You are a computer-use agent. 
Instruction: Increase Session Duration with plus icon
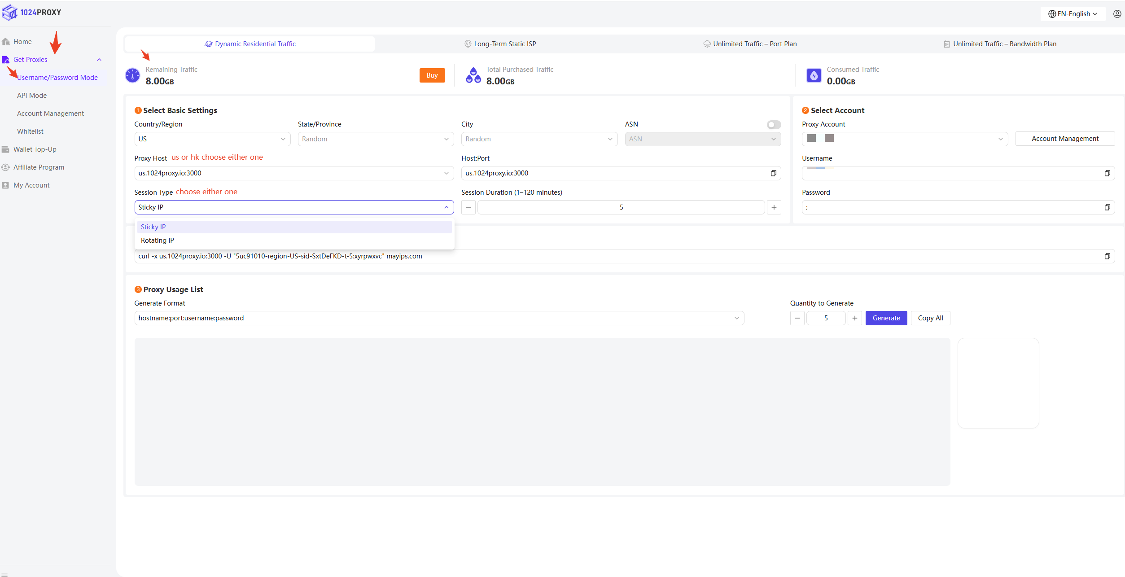774,207
